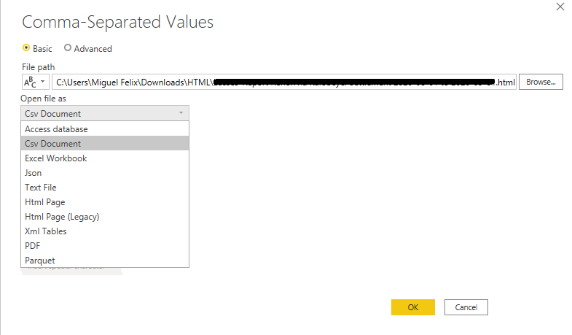Open the ABC data type selector
The height and width of the screenshot is (335, 572).
[35, 82]
